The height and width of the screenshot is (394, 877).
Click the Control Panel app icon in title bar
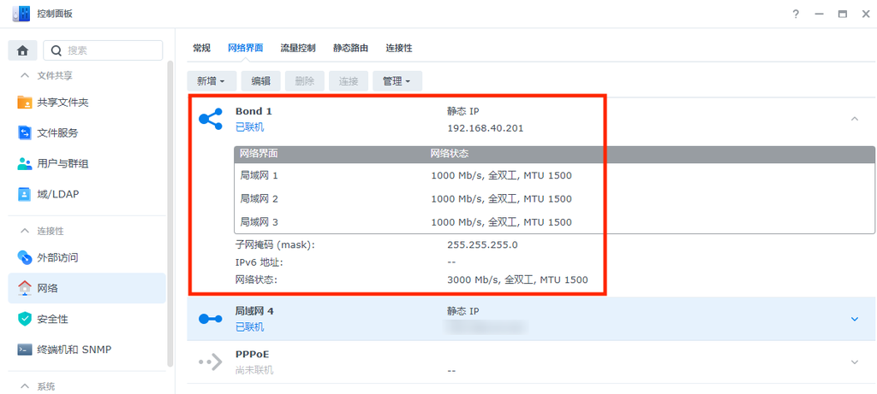[21, 14]
